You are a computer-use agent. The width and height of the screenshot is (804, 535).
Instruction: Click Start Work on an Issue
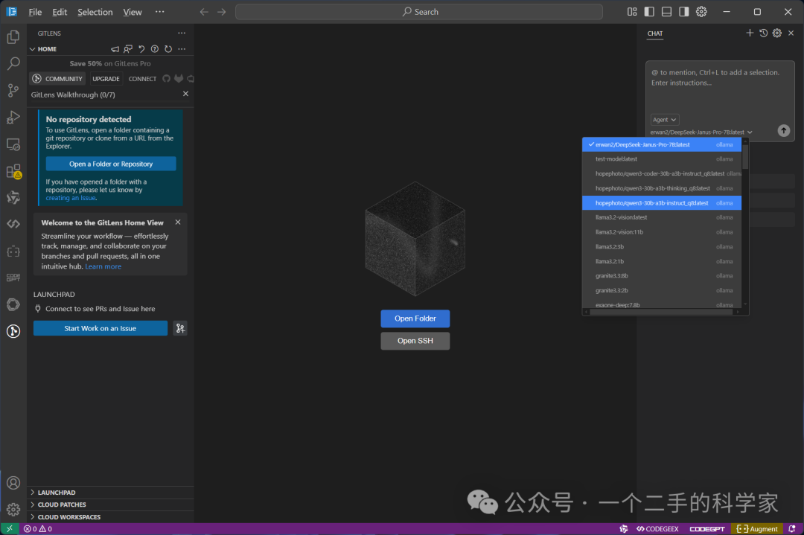[100, 328]
